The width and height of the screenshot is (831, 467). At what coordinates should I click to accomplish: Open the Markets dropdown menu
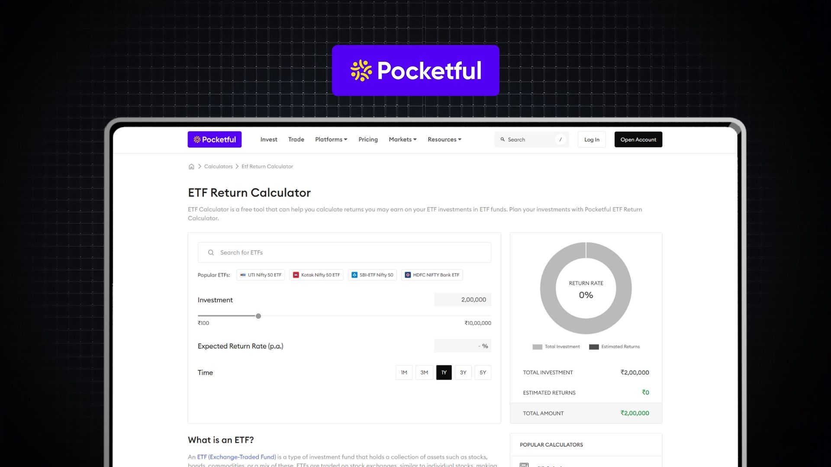pos(403,140)
